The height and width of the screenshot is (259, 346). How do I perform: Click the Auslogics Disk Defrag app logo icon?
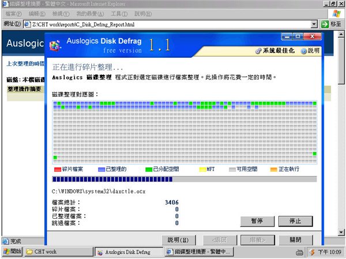click(55, 46)
